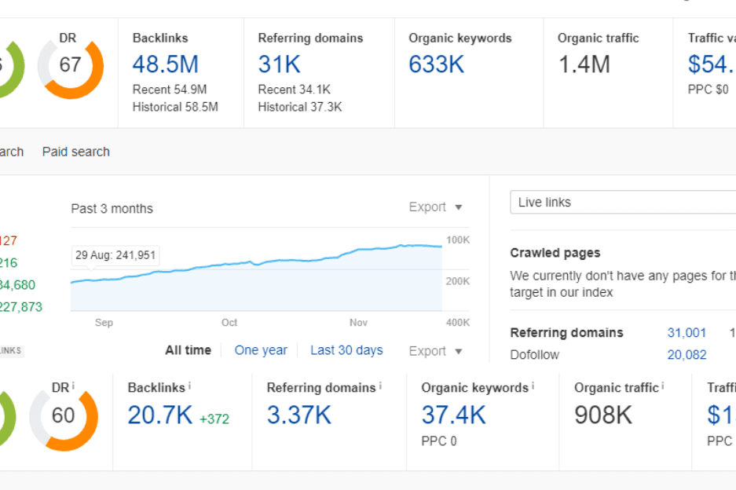Click the info icon beside the bottom DR label
The height and width of the screenshot is (490, 736).
[x=73, y=386]
